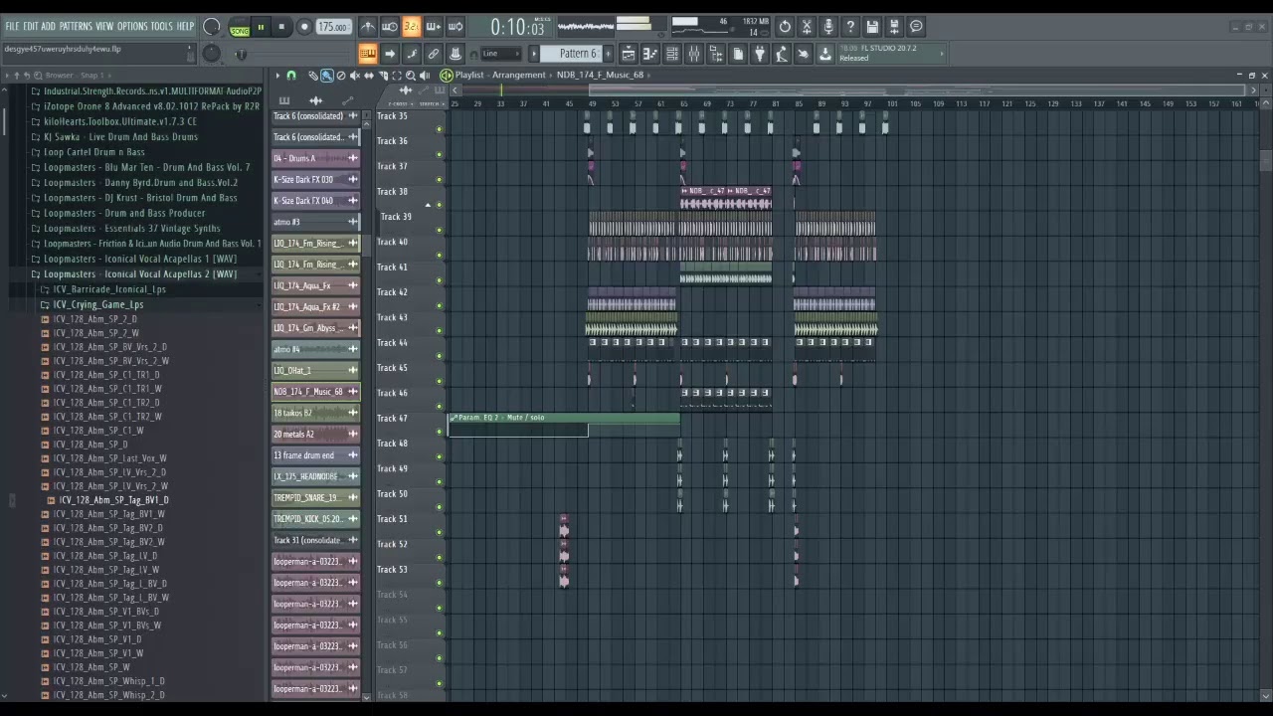This screenshot has height=716, width=1273.
Task: Click the undo history circular arrow icon
Action: coord(785,27)
